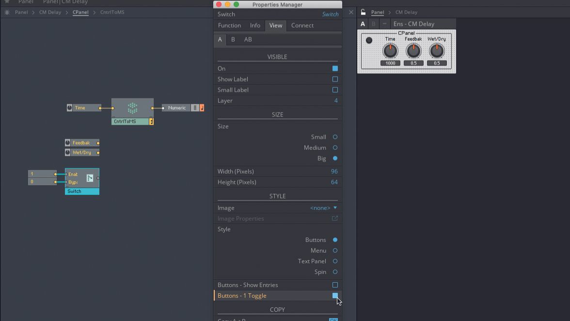Open the Function tab in Properties Manager

(x=229, y=26)
